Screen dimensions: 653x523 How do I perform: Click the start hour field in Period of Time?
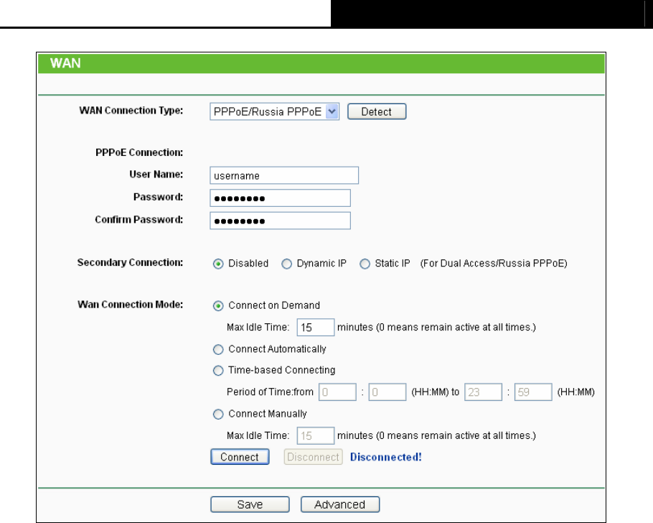pos(337,392)
